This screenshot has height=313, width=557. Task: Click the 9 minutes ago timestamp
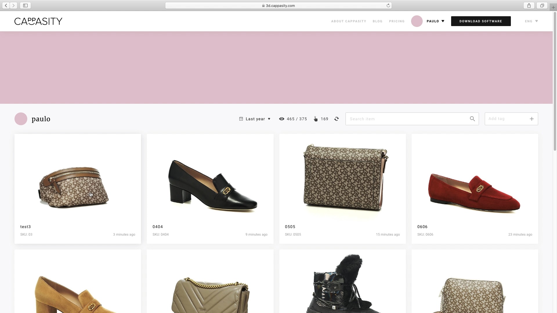[256, 234]
